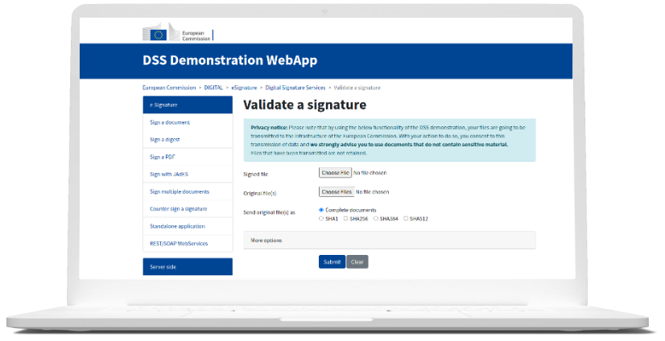Click the DSS Demonstration WebApp title
Viewport: 665px width, 341px height.
point(230,60)
